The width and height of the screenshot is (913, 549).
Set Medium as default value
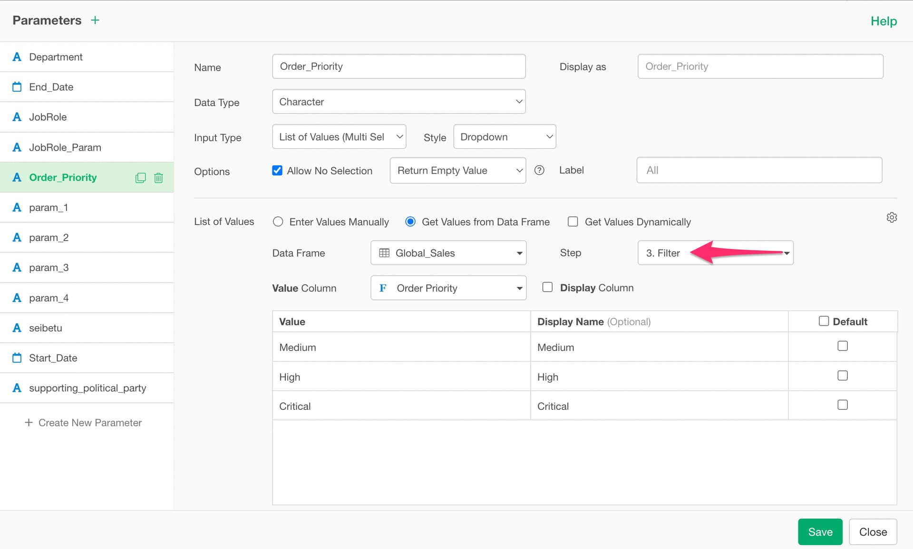pos(843,346)
